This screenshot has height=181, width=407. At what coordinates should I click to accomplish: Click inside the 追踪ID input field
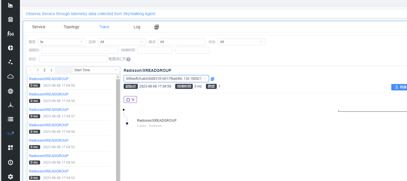[79, 50]
